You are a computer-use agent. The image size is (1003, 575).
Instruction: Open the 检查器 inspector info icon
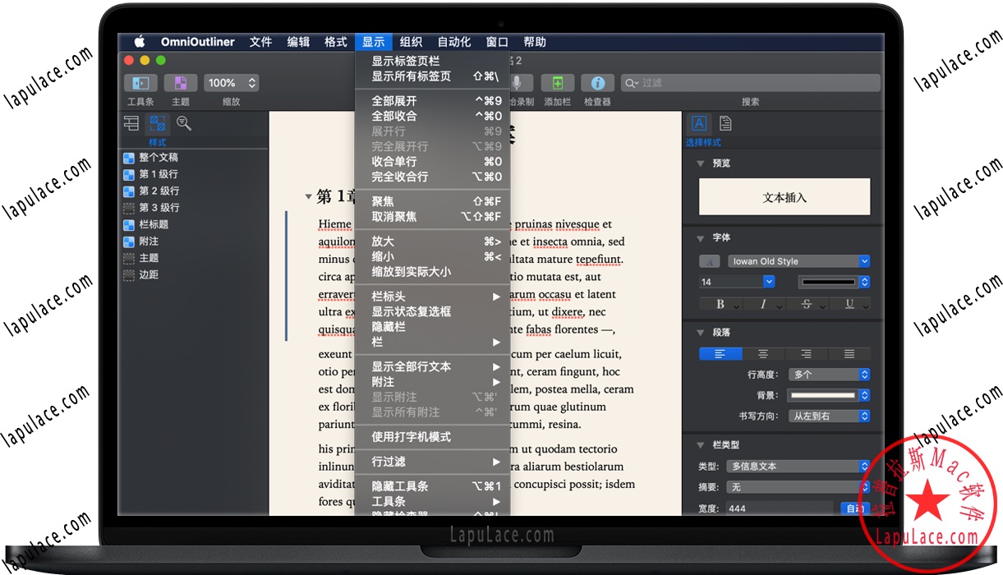click(598, 83)
